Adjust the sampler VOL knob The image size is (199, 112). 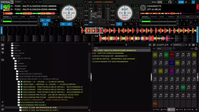[x=196, y=49]
